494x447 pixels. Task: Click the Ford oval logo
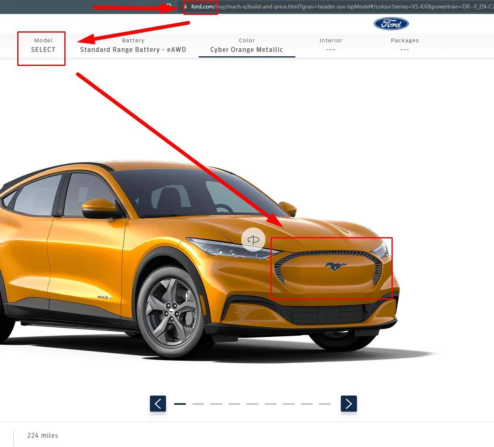pyautogui.click(x=391, y=24)
